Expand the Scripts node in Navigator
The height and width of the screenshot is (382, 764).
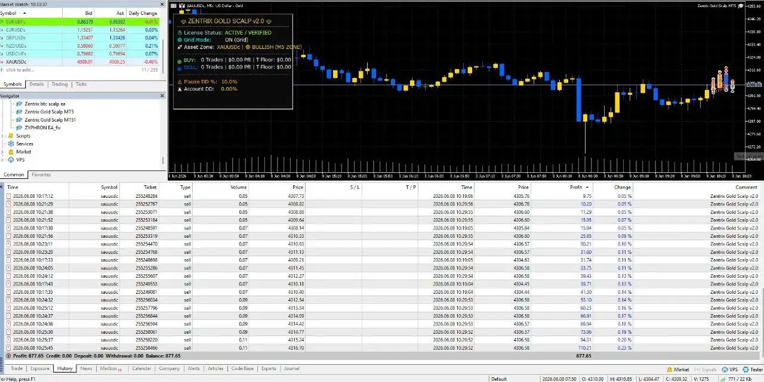(4, 136)
